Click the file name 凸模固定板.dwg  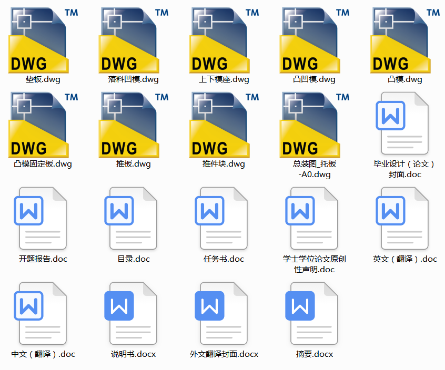coord(43,164)
